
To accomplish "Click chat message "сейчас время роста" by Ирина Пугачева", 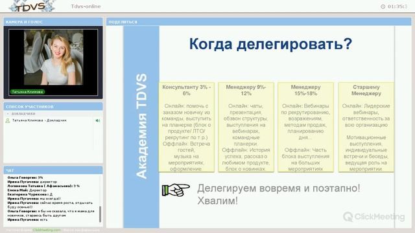I will 50,205.
